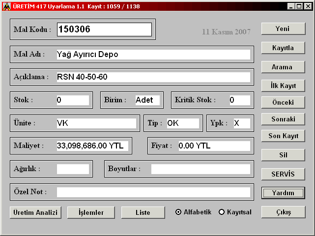Image resolution: width=315 pixels, height=236 pixels.
Task: Exit using the Çıkış button
Action: coord(283,212)
